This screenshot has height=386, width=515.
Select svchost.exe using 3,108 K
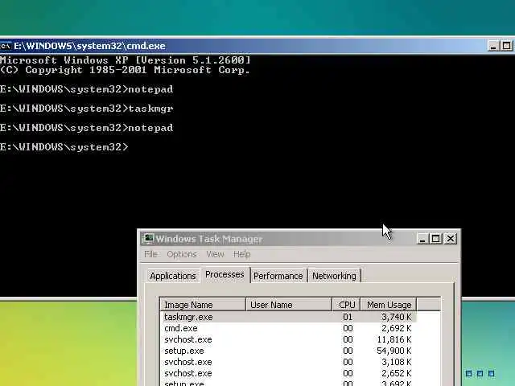tap(288, 362)
